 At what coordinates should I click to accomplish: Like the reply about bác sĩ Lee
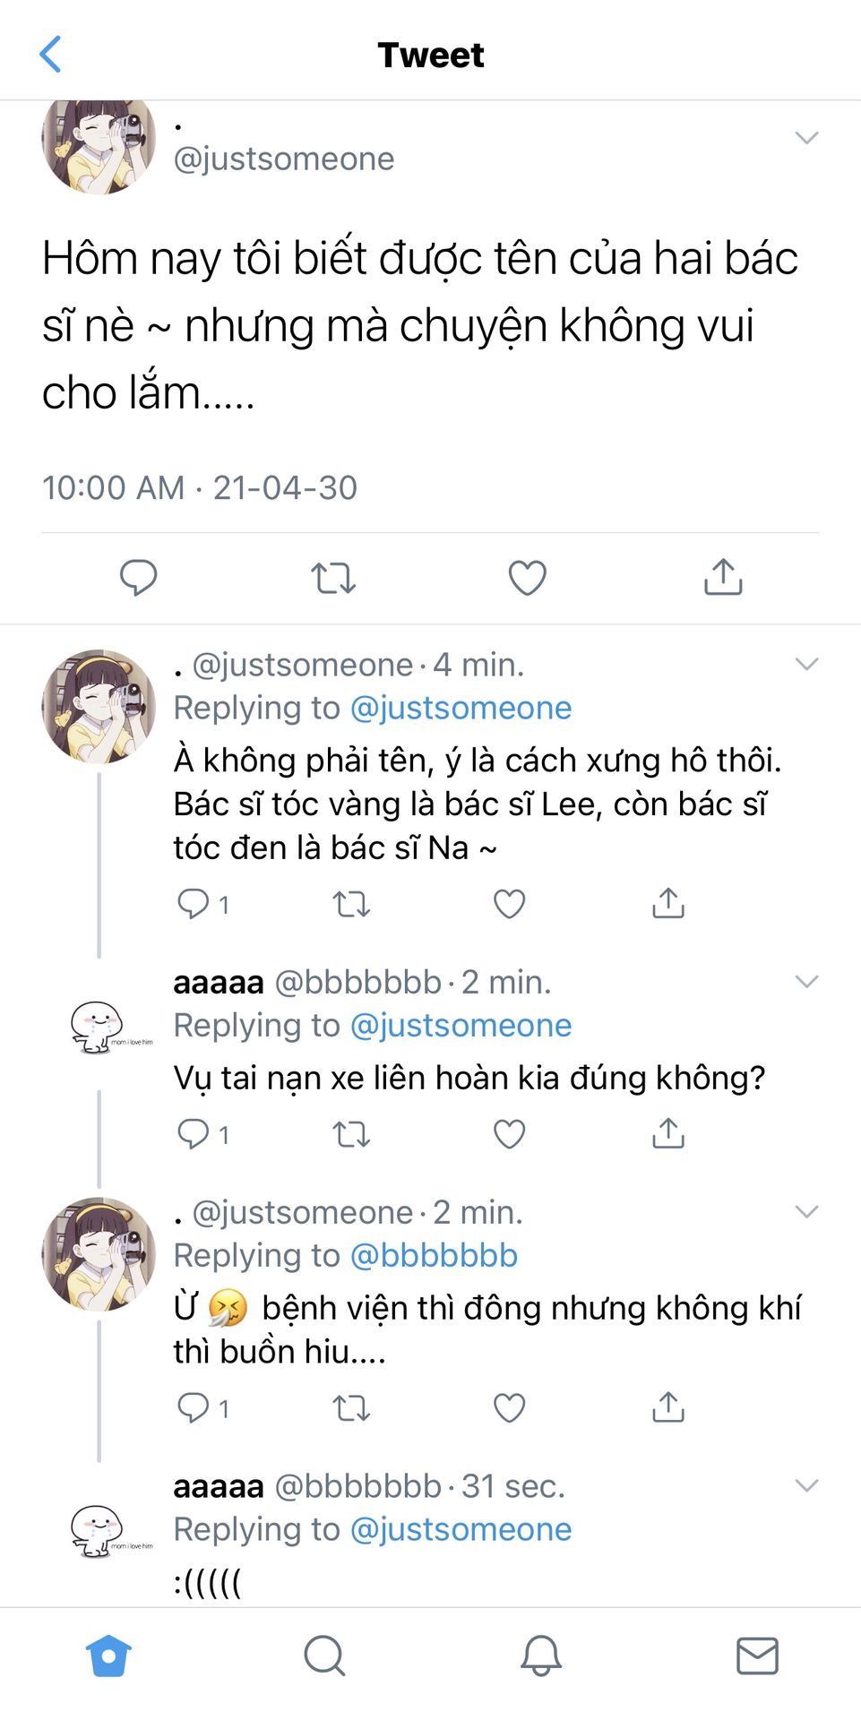509,904
